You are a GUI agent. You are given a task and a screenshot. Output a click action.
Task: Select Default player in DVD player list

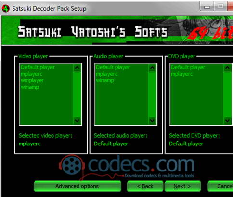pos(188,67)
